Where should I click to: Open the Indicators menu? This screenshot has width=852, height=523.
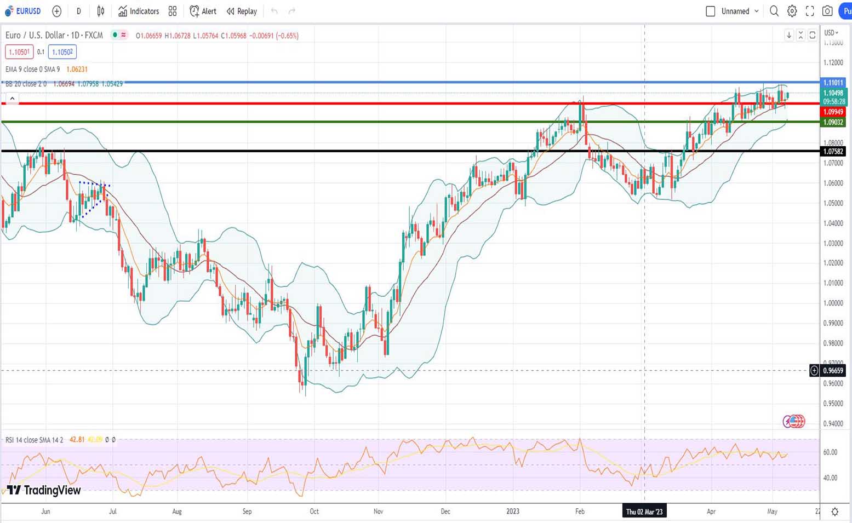(139, 11)
